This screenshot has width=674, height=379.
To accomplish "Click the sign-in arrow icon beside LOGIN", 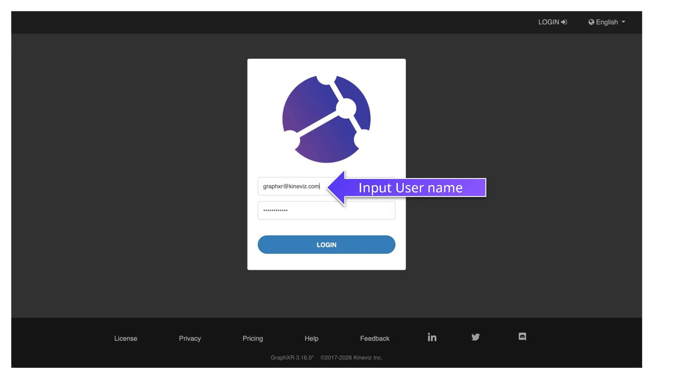I will coord(564,22).
